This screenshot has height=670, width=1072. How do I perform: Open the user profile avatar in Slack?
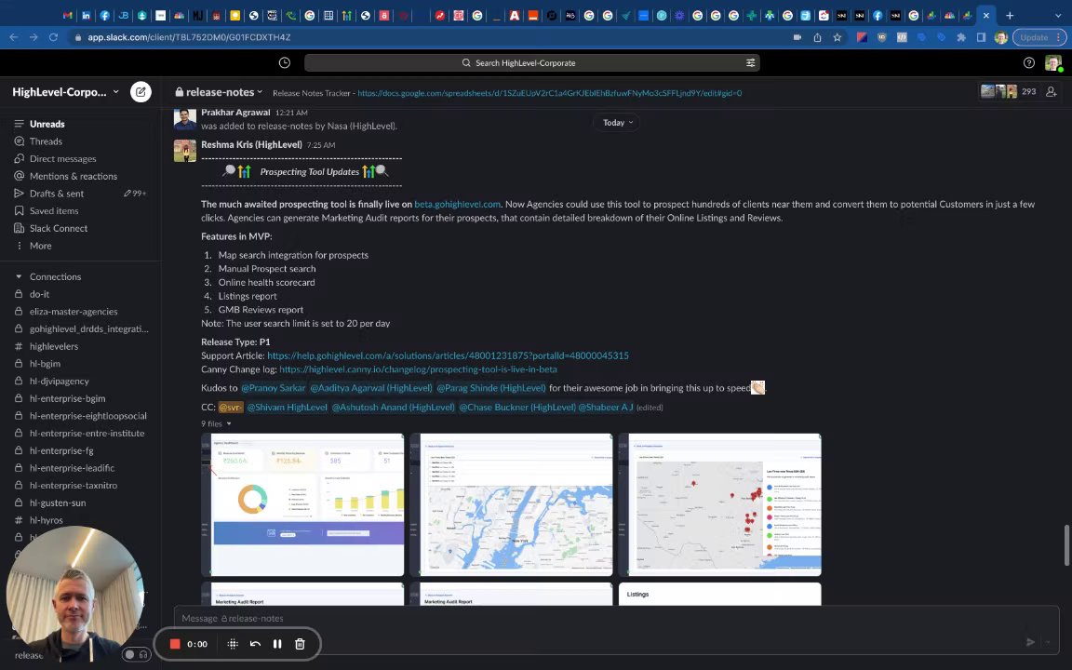pos(1052,63)
